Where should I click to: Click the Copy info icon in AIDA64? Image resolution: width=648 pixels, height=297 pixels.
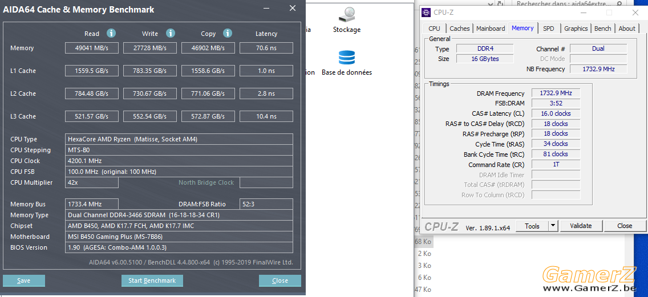(x=227, y=33)
